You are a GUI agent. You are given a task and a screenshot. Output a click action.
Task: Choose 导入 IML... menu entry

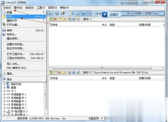pyautogui.click(x=24, y=64)
